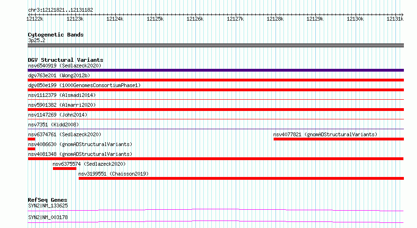417x228 pixels.
Task: Open variant nsv4077821 (gnomADStructuralVariants) label
Action: tap(325, 134)
